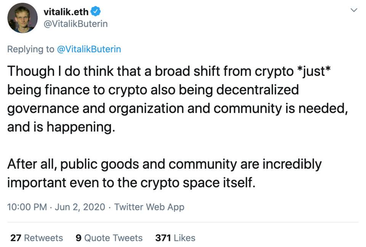This screenshot has width=366, height=247.
Task: Open the @VitalikButerin mention after Replying to
Action: pos(88,49)
